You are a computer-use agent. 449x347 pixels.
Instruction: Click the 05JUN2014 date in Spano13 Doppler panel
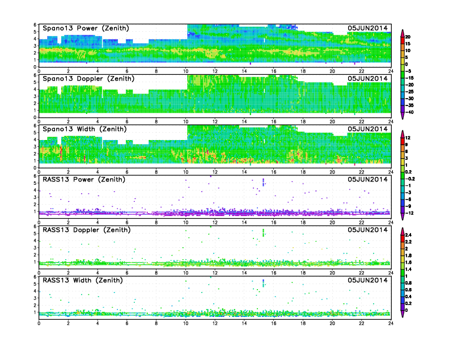(368, 78)
